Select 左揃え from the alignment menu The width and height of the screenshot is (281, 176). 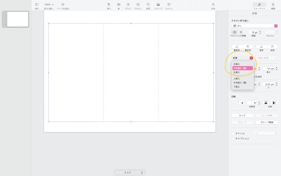point(237,64)
